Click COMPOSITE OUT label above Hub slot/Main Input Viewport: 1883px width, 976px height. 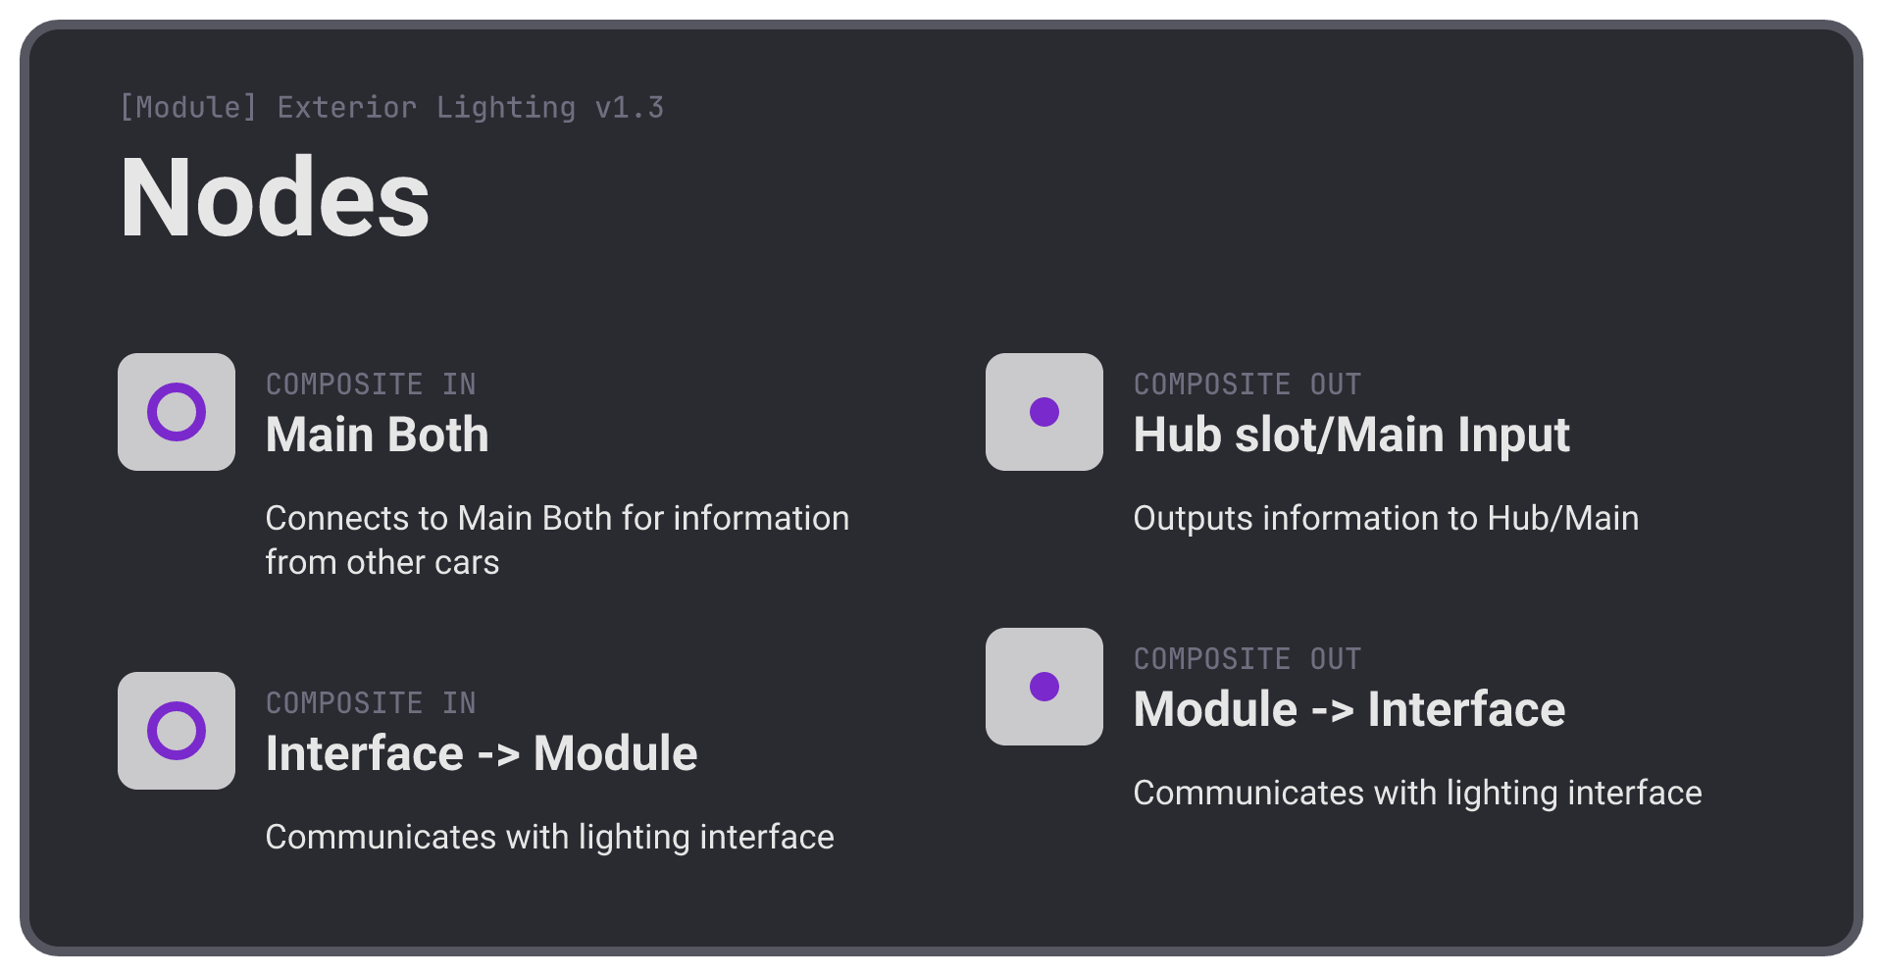pos(1247,384)
